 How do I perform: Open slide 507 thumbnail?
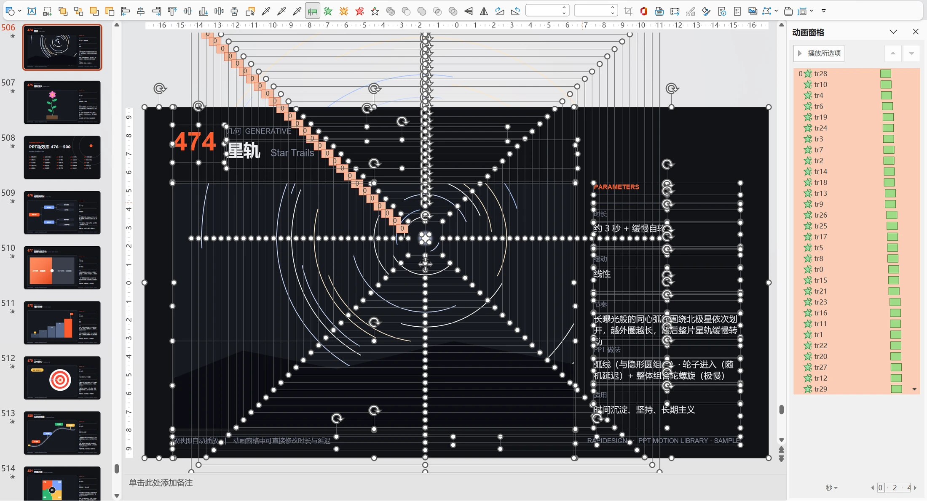62,102
